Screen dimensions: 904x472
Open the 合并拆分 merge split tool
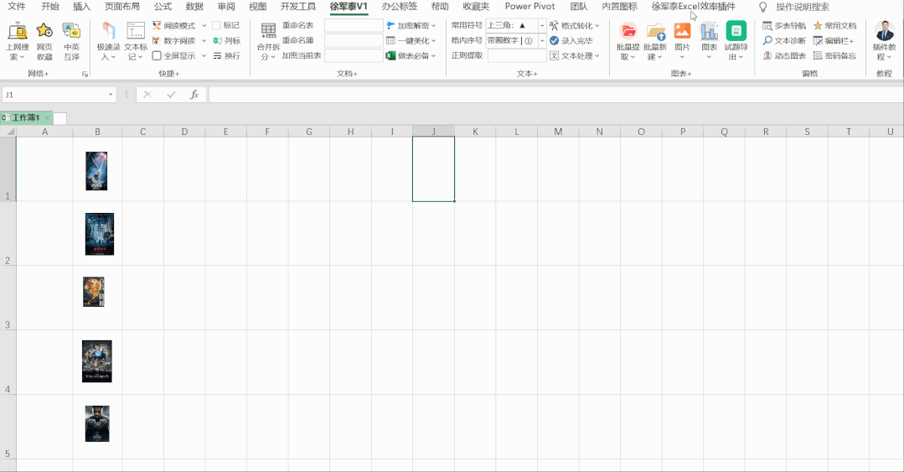268,41
